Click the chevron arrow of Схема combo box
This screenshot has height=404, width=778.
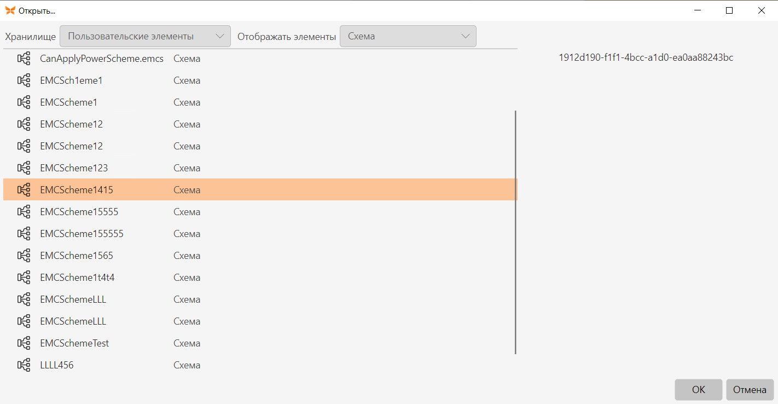466,36
